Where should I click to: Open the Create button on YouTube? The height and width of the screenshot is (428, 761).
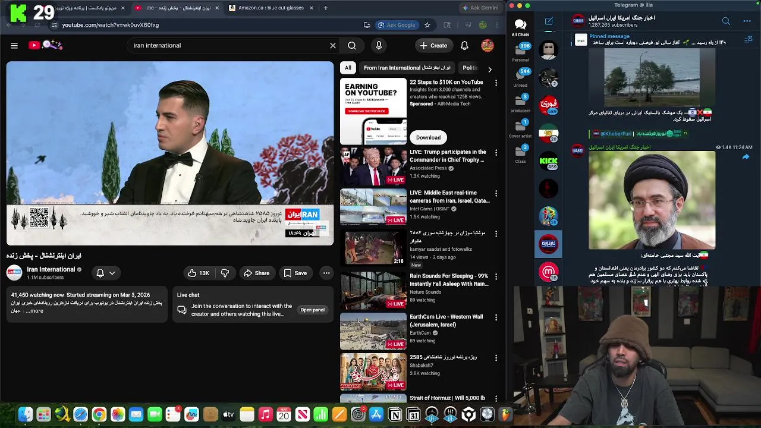click(x=433, y=46)
